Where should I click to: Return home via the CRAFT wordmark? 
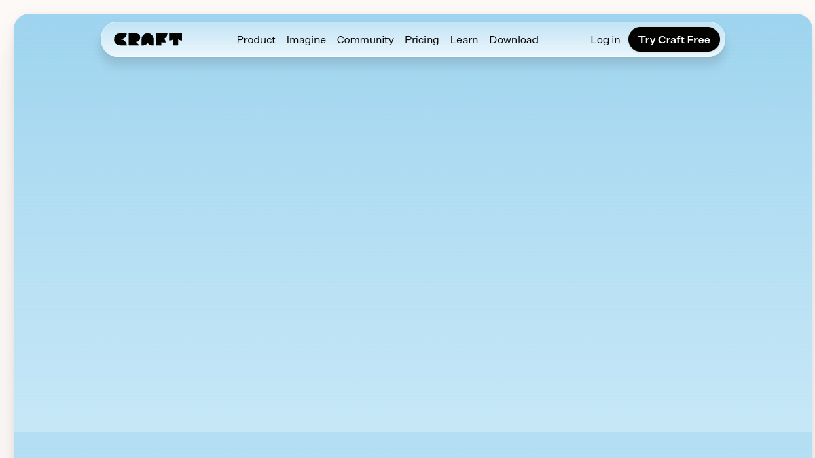(148, 39)
